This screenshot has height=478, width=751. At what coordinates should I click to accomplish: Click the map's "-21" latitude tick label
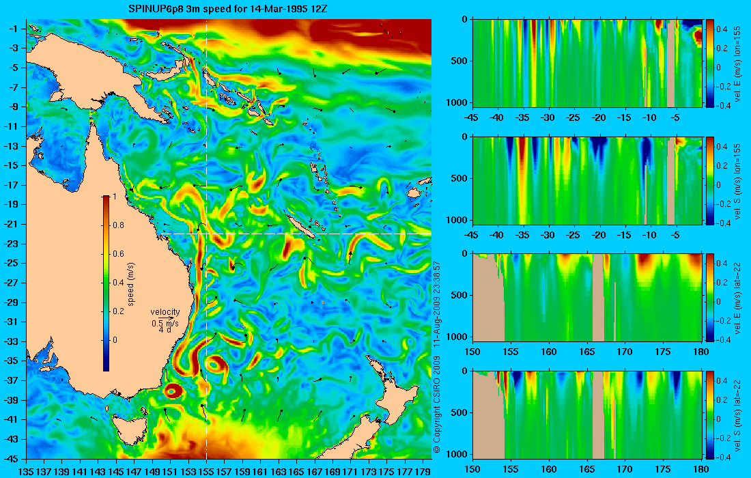click(10, 224)
